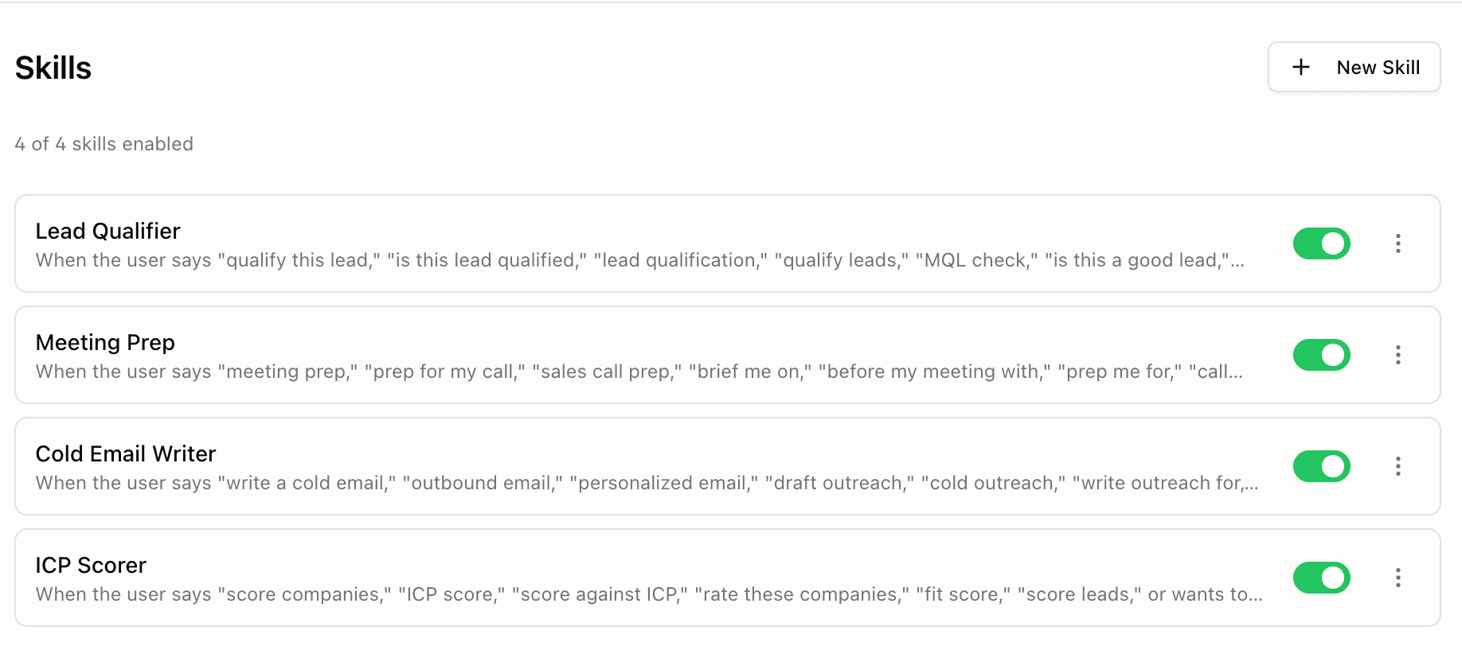Click the plus icon beside New Skill
The width and height of the screenshot is (1462, 654).
[1301, 68]
